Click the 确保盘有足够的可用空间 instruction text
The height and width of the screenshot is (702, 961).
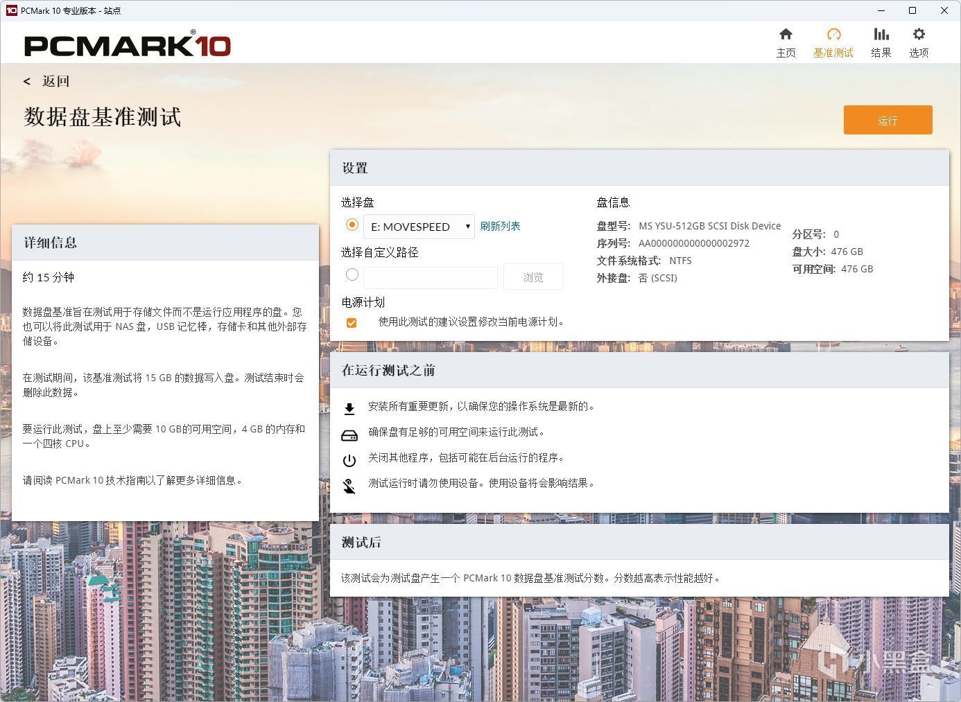(456, 432)
